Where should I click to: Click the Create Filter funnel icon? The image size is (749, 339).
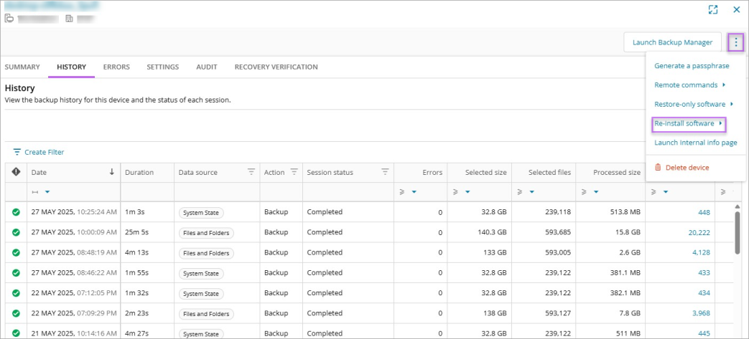tap(17, 152)
